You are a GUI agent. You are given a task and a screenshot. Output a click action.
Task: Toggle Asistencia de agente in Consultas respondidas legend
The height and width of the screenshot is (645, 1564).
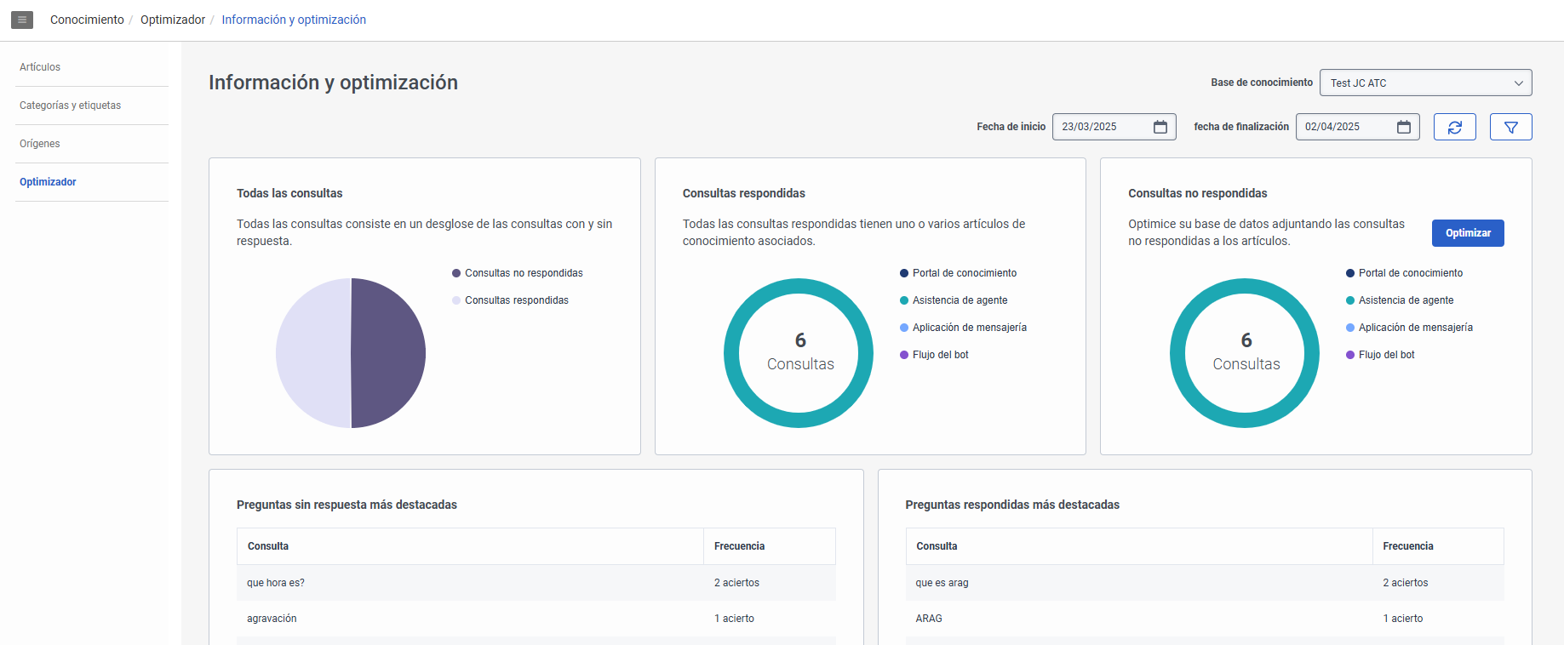click(954, 300)
